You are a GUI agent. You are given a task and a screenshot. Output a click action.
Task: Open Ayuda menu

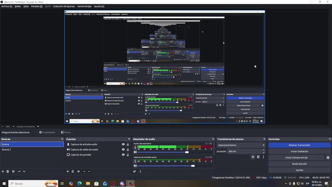pos(99,6)
